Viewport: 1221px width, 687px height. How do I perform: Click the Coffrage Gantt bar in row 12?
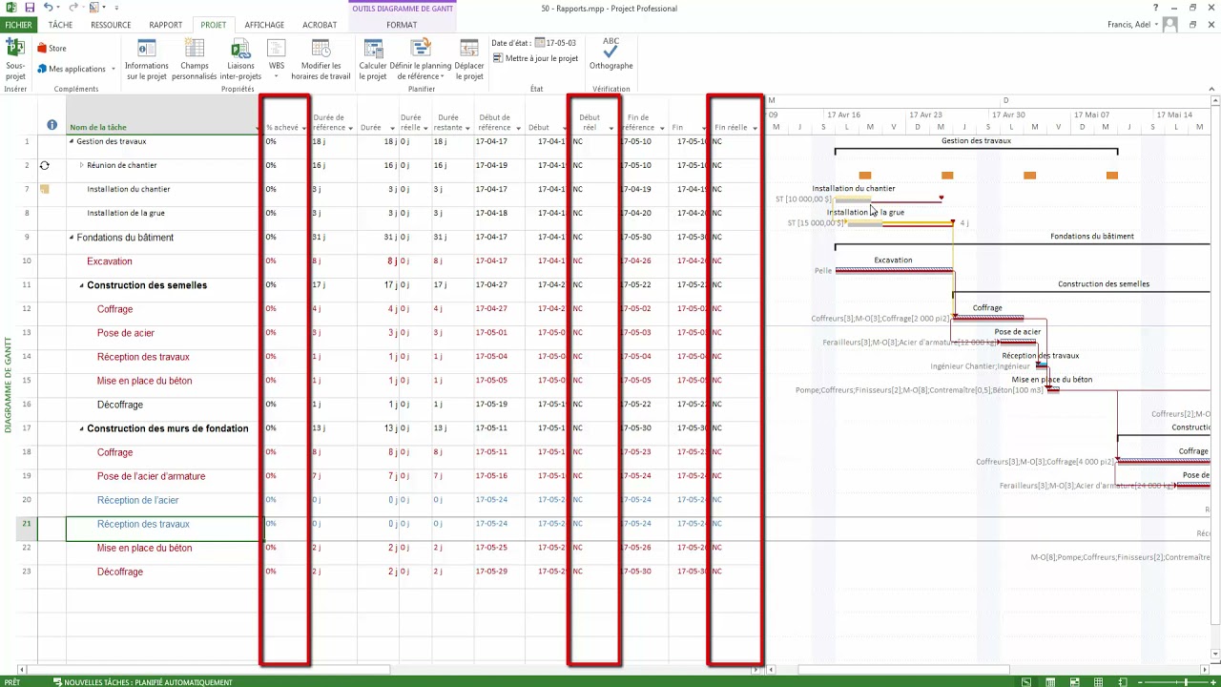pos(988,319)
